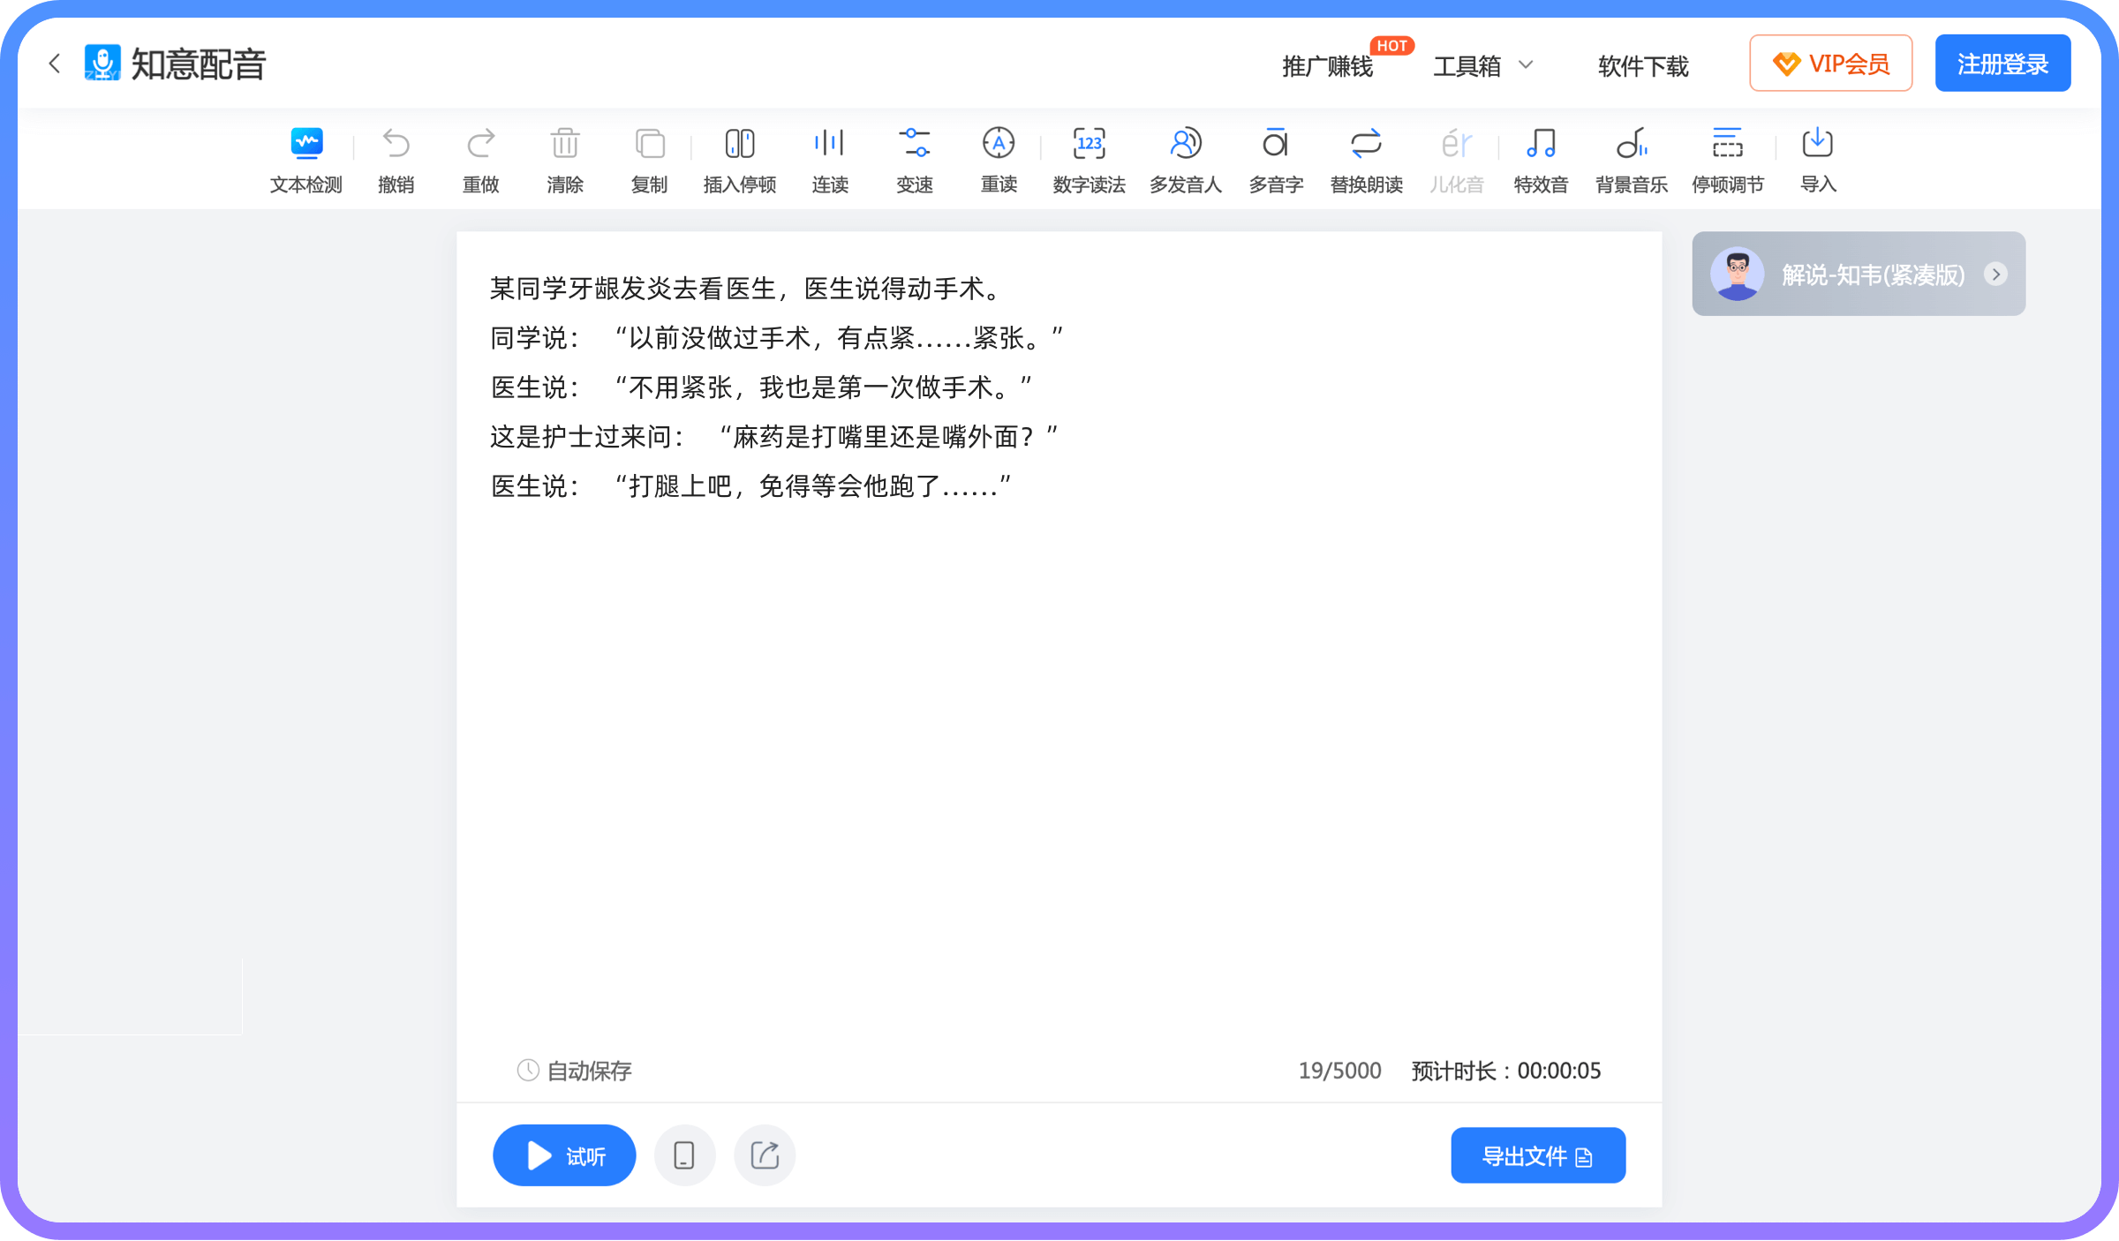Open the 背景音乐 background music panel
This screenshot has height=1241, width=2119.
coord(1631,159)
